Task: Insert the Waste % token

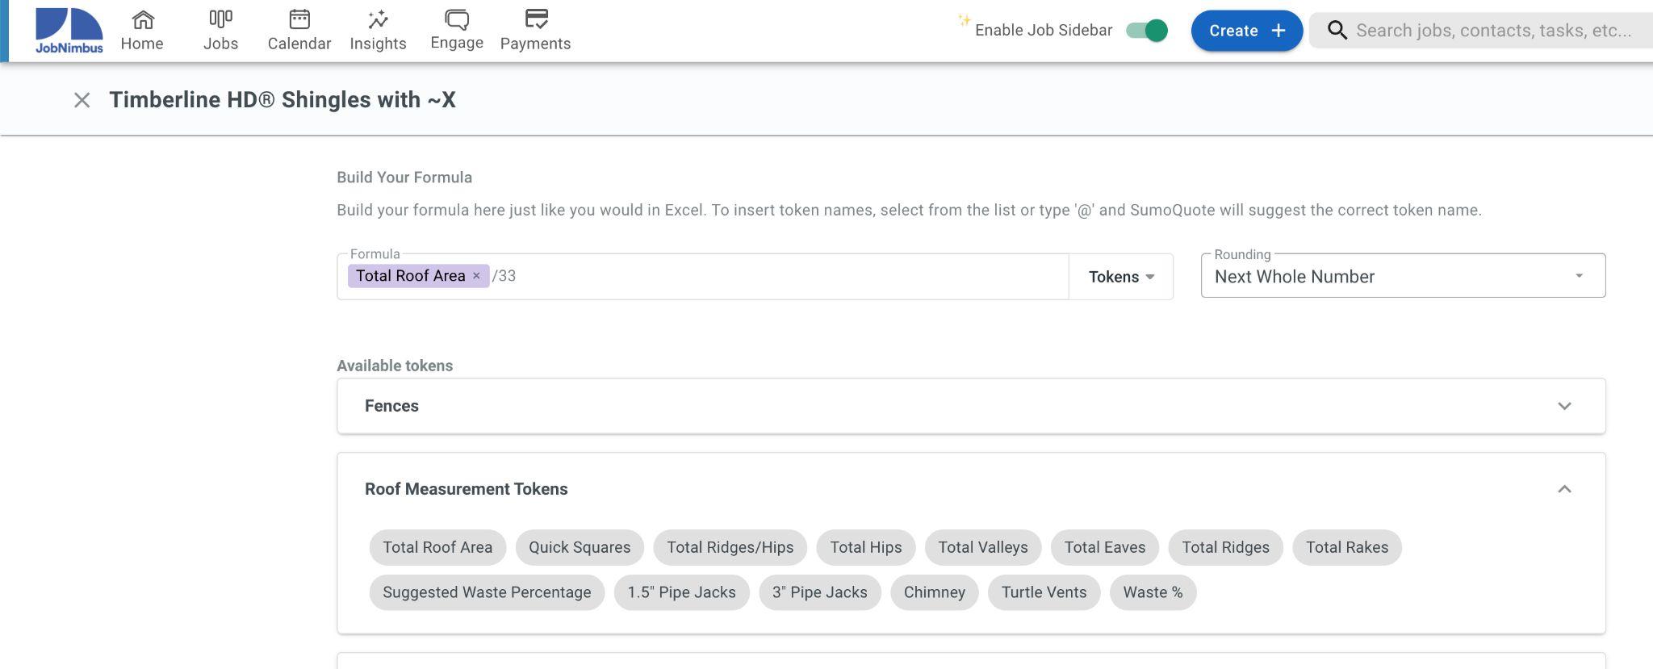Action: pyautogui.click(x=1153, y=592)
